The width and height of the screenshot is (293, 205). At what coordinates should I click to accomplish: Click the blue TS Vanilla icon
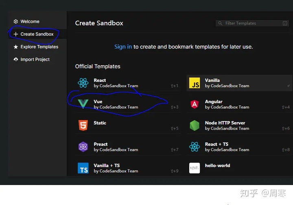pos(83,168)
